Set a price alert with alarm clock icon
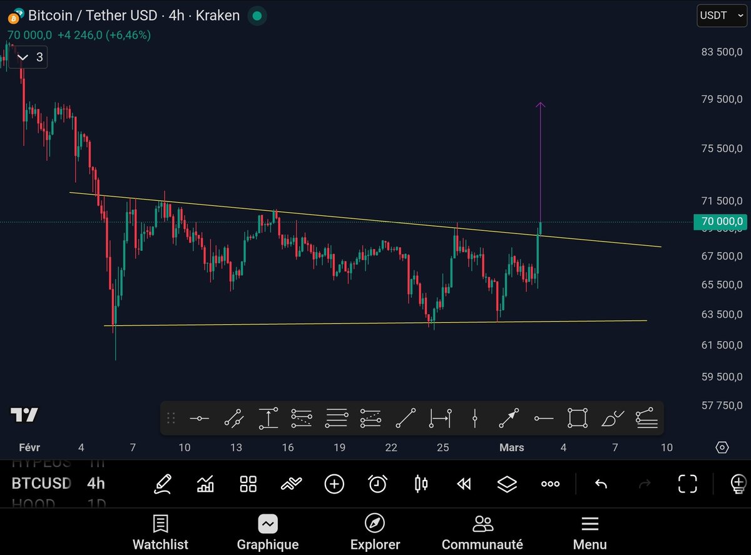Image resolution: width=751 pixels, height=555 pixels. click(377, 484)
